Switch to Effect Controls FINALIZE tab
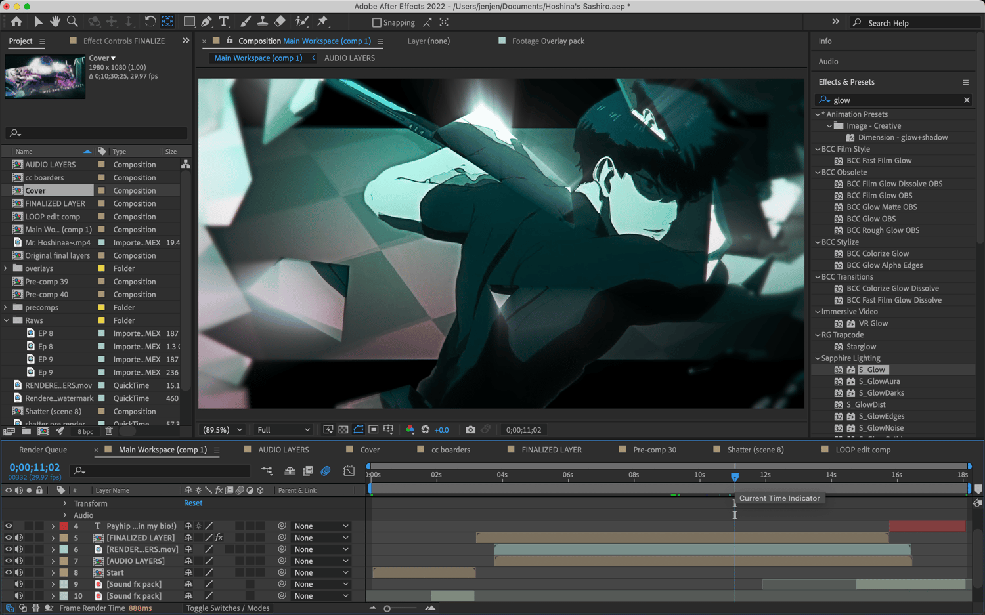The height and width of the screenshot is (615, 985). click(123, 41)
